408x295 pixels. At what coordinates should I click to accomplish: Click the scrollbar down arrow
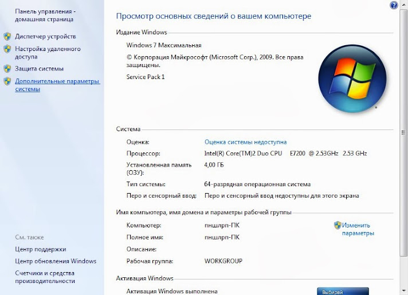[x=403, y=290]
